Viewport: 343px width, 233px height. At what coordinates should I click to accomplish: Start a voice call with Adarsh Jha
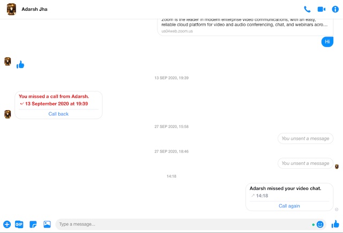307,9
